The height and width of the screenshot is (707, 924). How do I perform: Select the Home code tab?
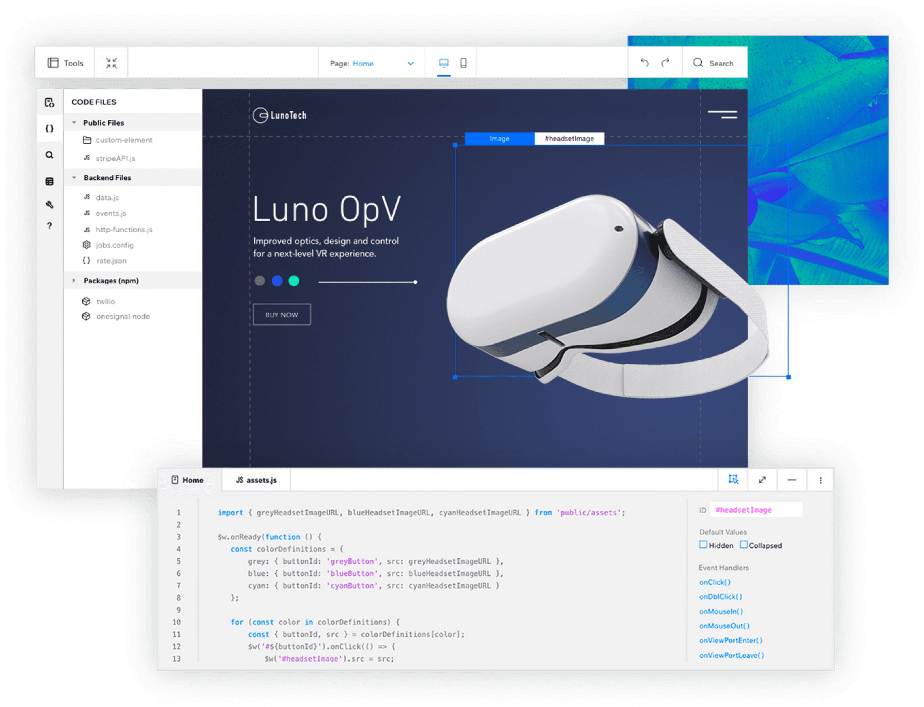188,480
